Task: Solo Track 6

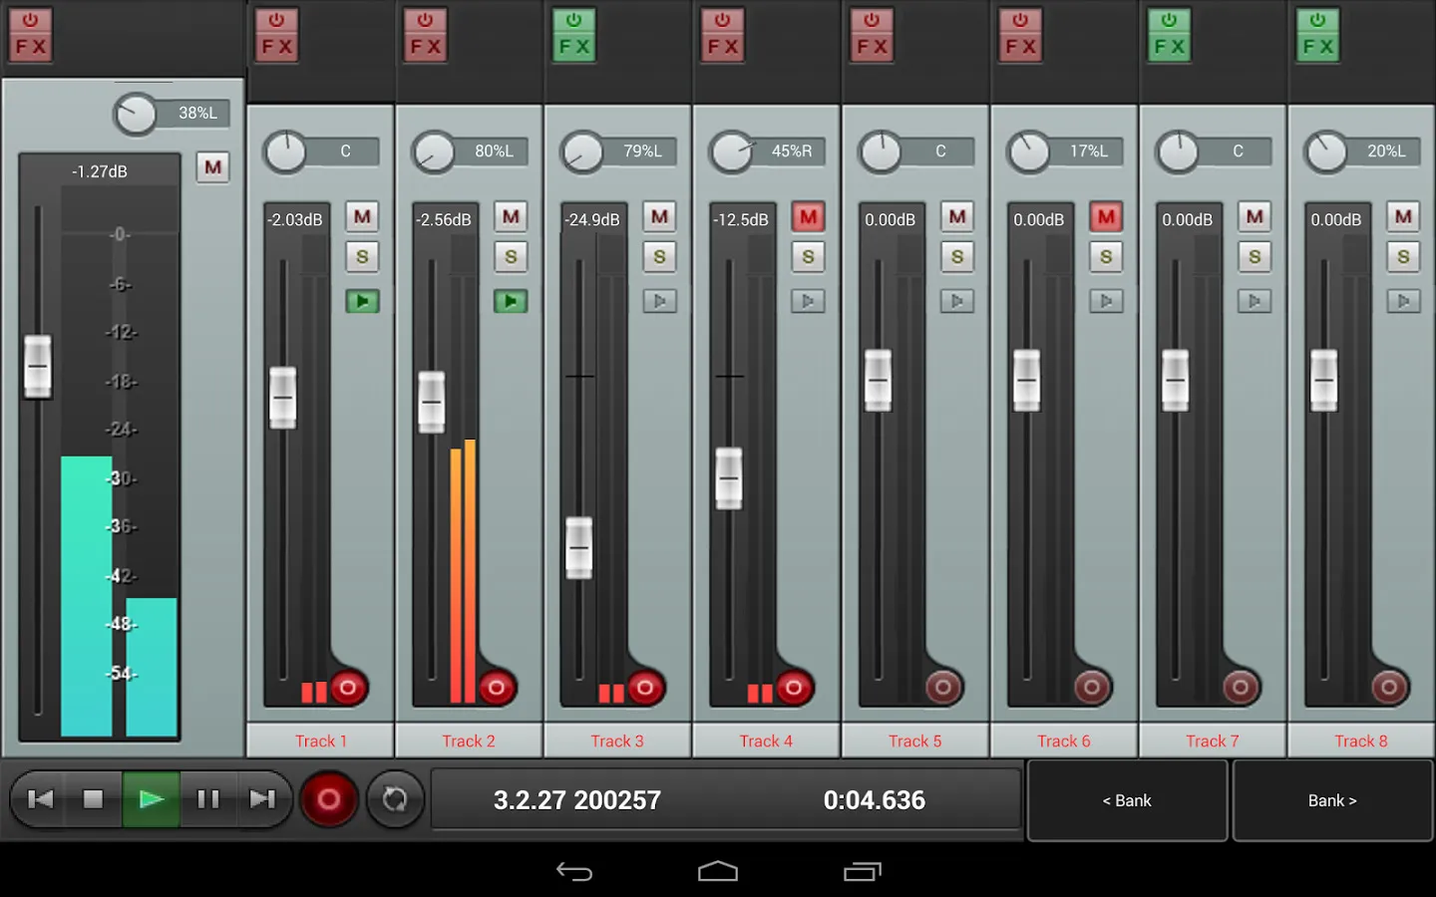Action: tap(1106, 256)
